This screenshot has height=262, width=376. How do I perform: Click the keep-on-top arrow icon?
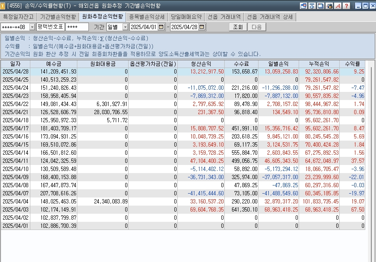coord(312,6)
